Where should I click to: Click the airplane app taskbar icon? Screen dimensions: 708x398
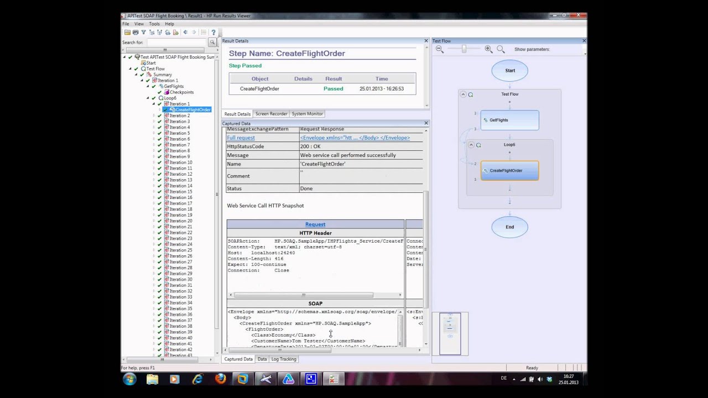coord(265,379)
